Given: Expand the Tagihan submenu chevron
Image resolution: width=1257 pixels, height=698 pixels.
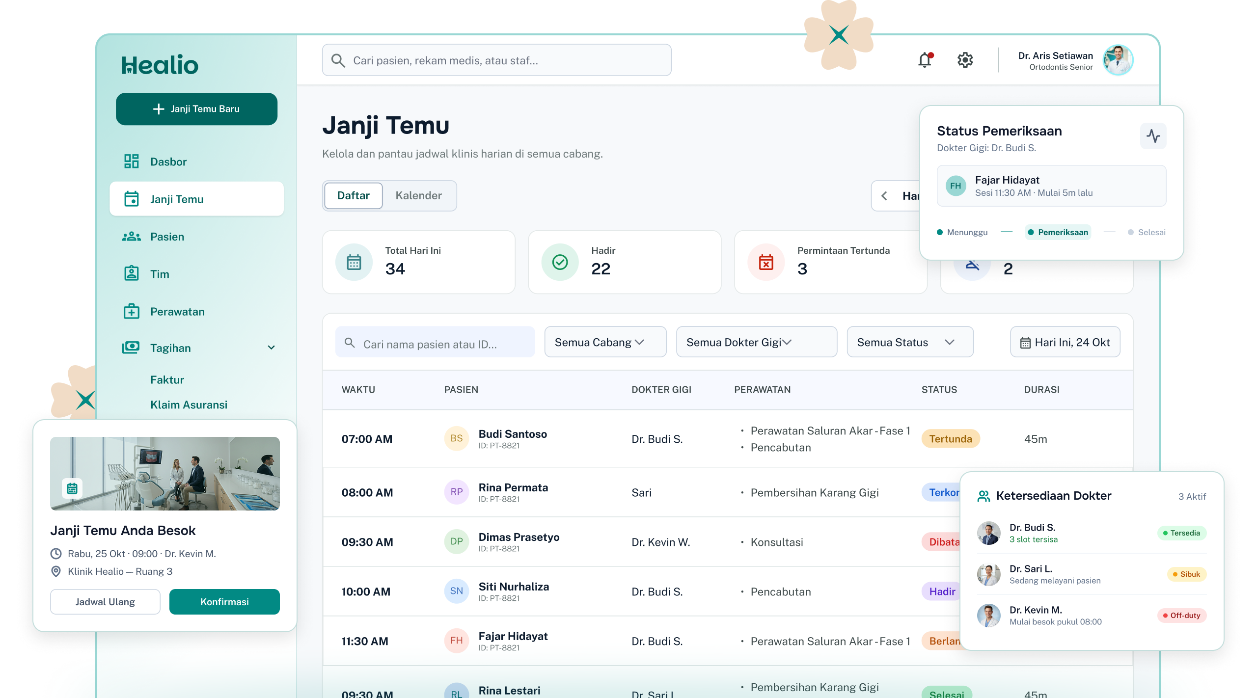Looking at the screenshot, I should [x=271, y=348].
